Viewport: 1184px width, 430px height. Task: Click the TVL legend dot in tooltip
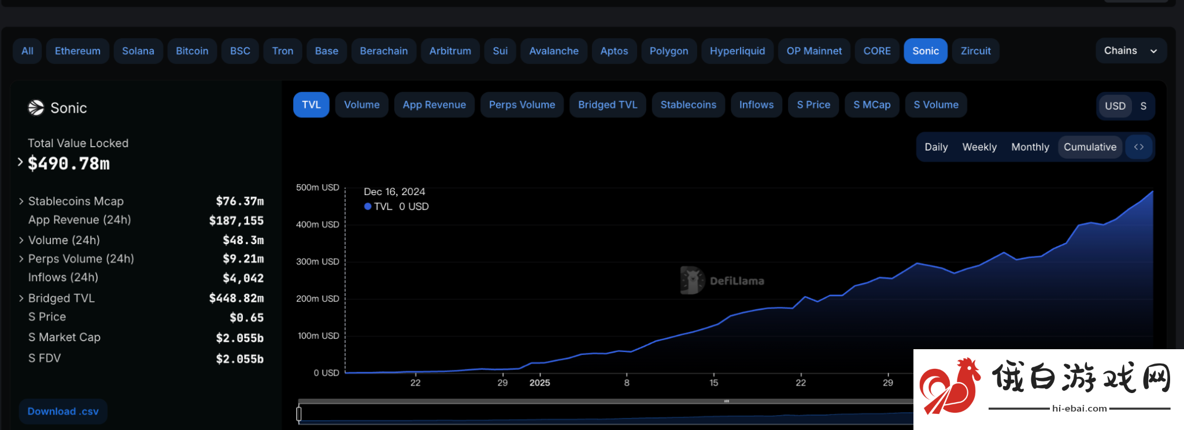pyautogui.click(x=368, y=207)
